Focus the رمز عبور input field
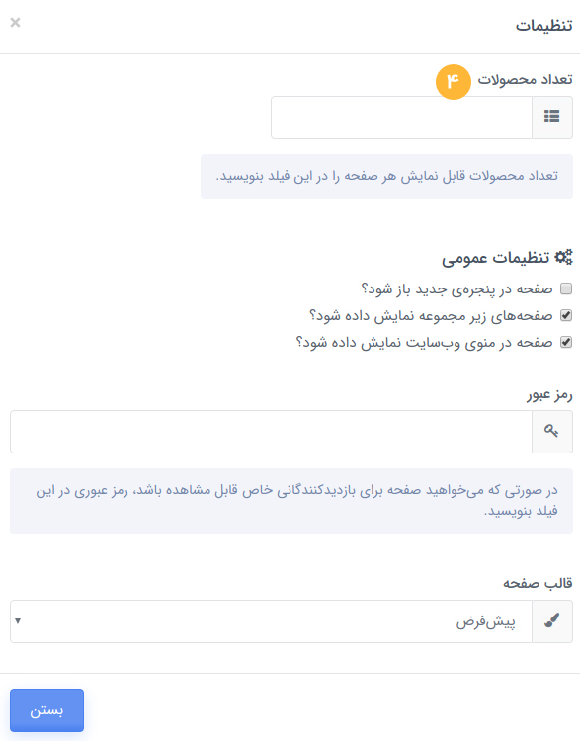 [272, 432]
